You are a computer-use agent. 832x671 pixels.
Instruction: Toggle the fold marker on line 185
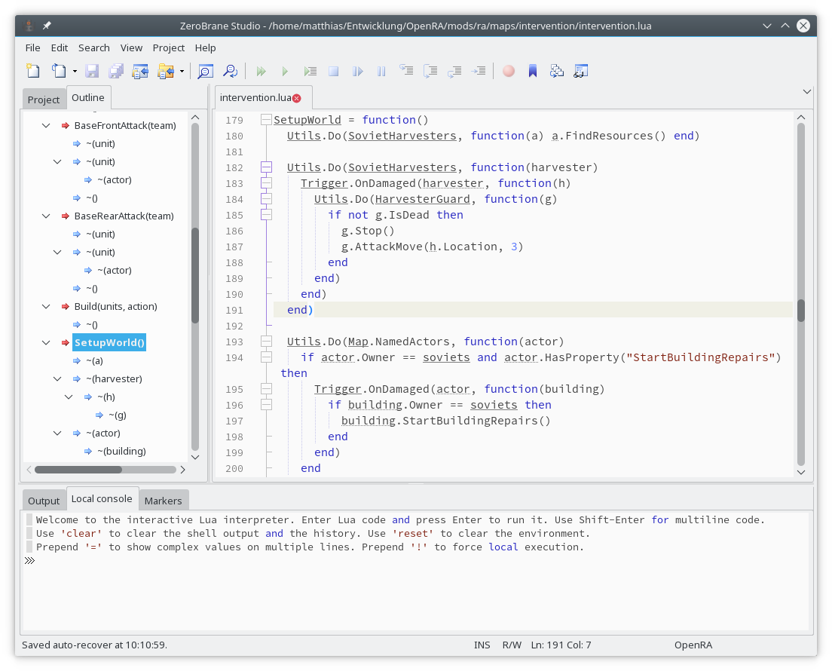click(266, 215)
